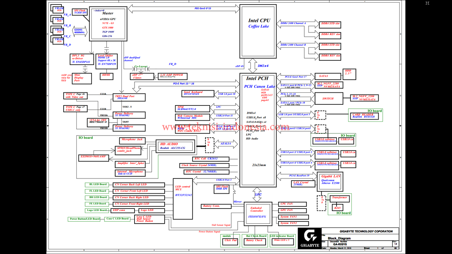Screen dimensions: 452x254
Task: Click the 'eDP 17" 4 lanes' box
Action: [142, 76]
